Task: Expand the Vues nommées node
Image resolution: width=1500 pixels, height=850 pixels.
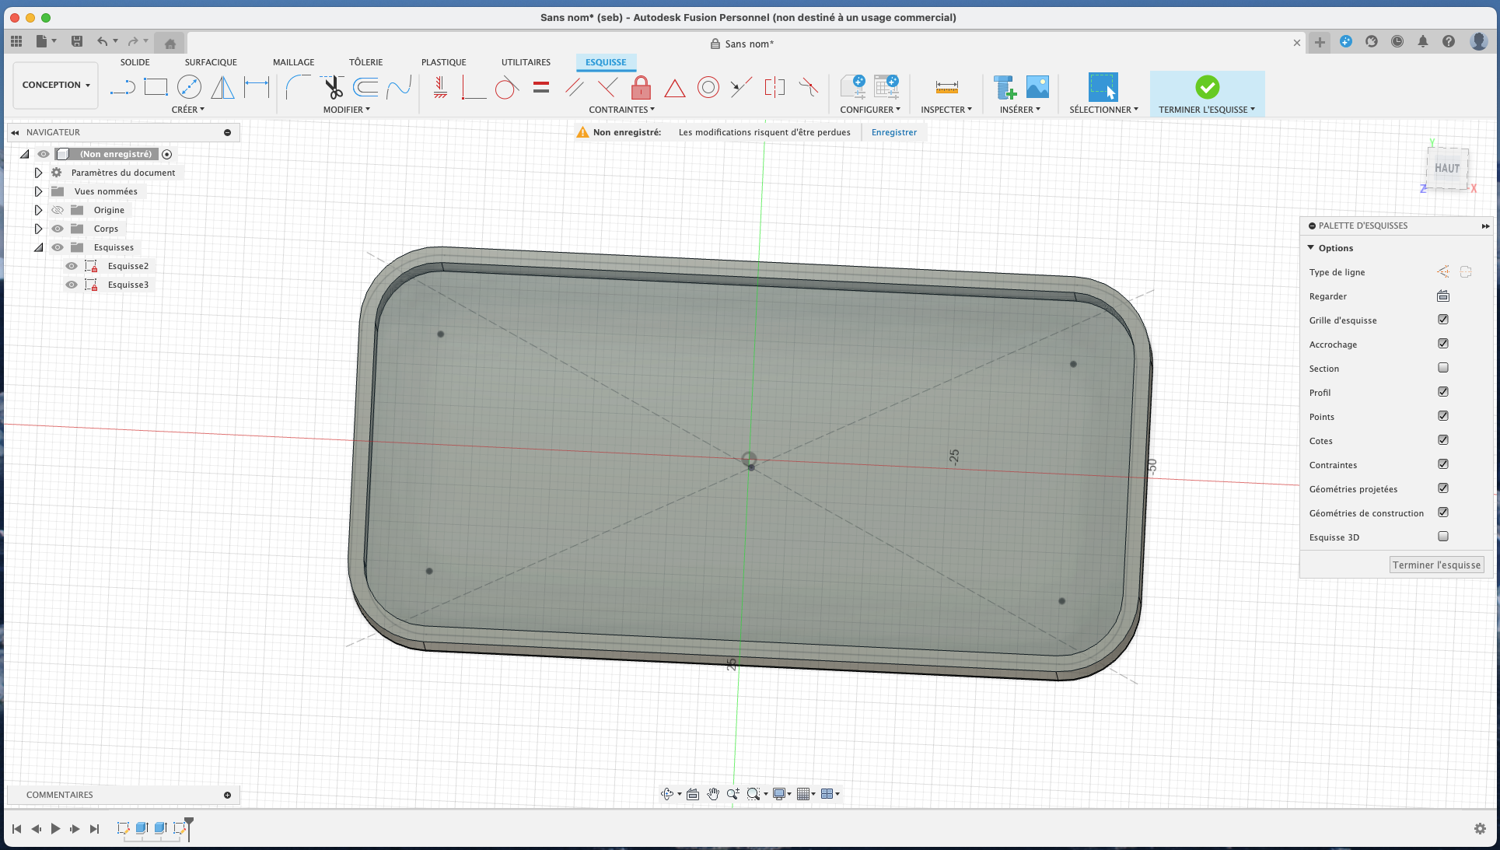Action: [x=38, y=191]
